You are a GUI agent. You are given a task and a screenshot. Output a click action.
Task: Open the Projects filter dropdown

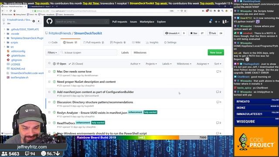click(151, 64)
